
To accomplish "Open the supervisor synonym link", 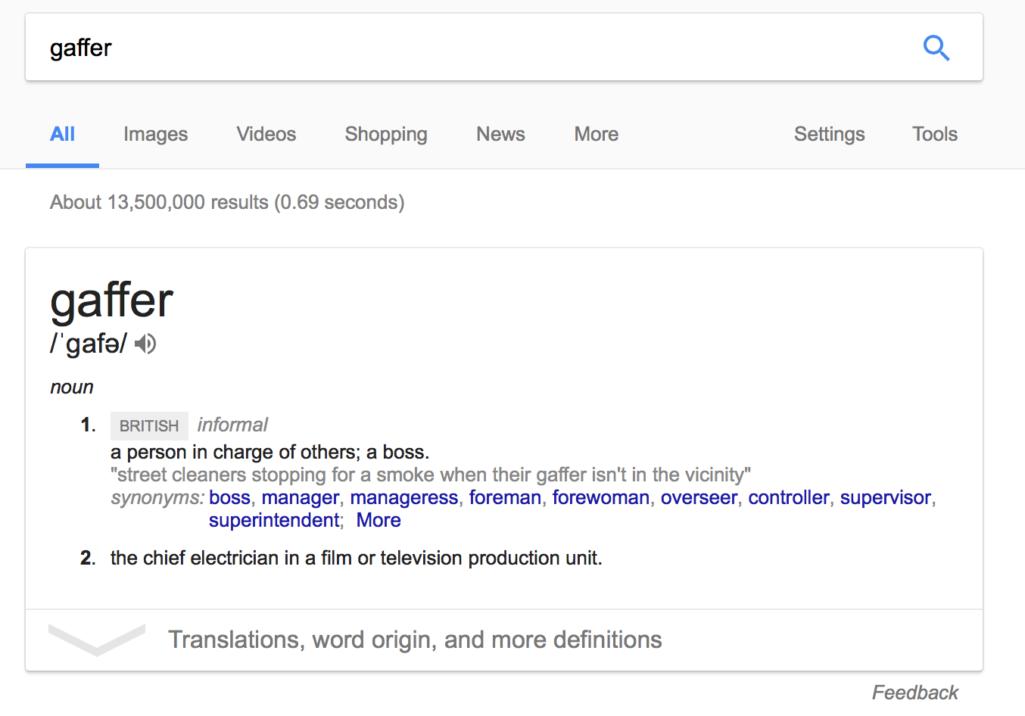I will coord(886,497).
